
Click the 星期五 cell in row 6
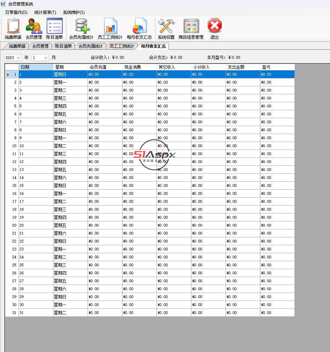click(70, 114)
